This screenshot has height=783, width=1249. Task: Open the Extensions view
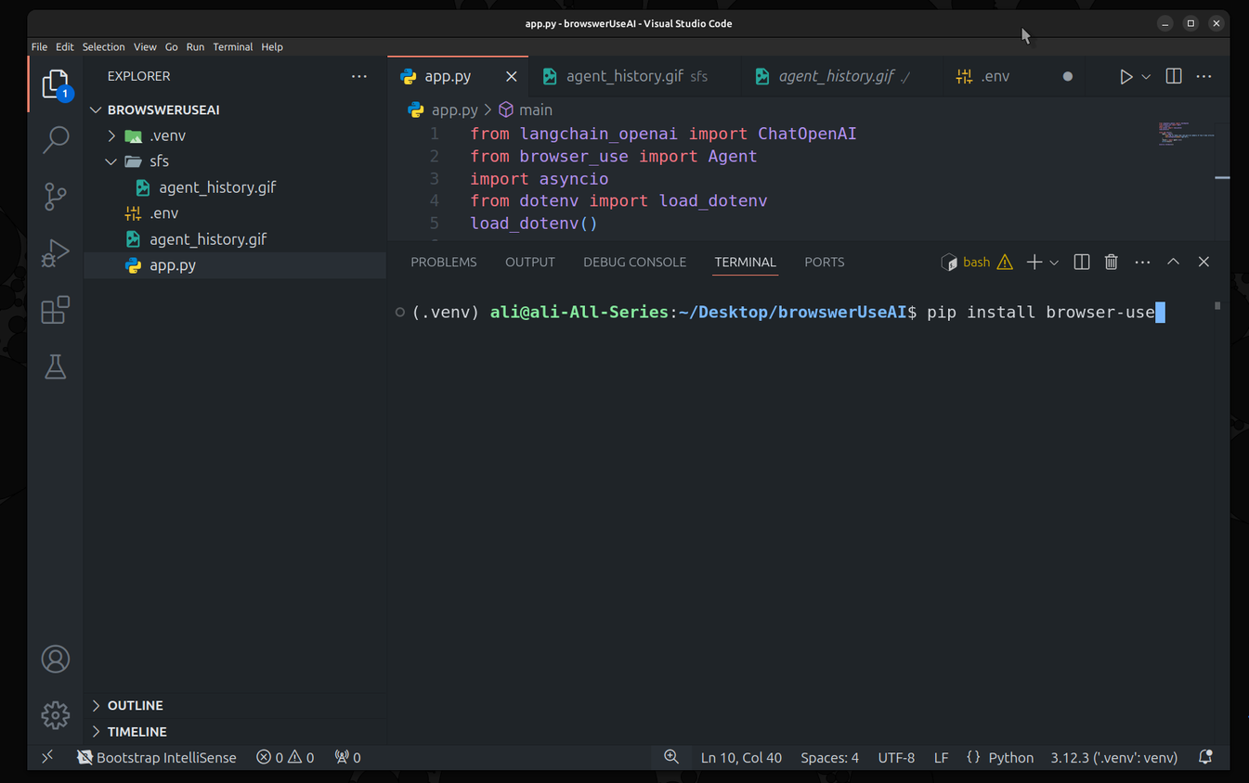click(56, 309)
